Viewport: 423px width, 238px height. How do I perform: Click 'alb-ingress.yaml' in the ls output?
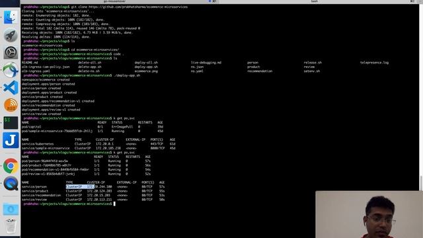click(x=36, y=71)
